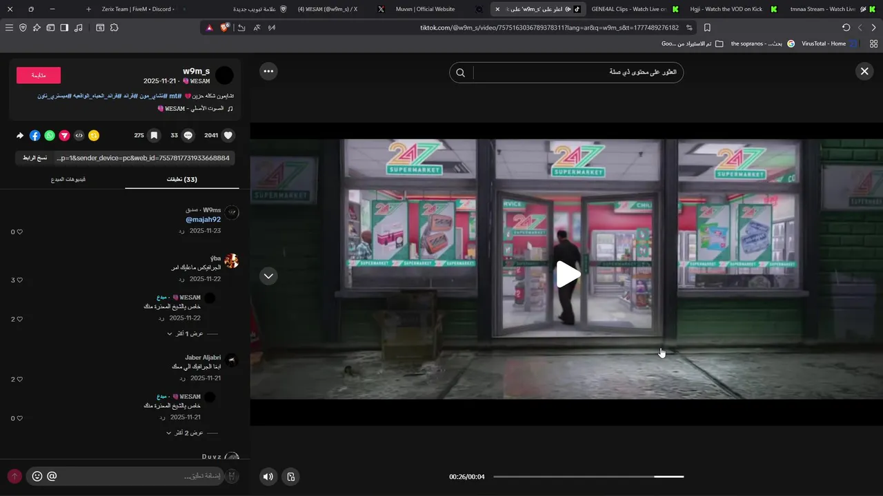883x496 pixels.
Task: Bookmark this page in the address bar
Action: [707, 28]
